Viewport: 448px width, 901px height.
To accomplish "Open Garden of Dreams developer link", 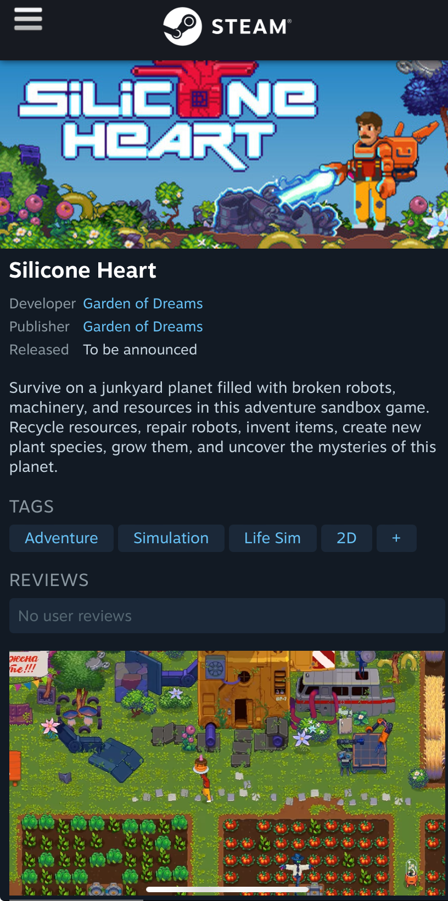I will [143, 303].
